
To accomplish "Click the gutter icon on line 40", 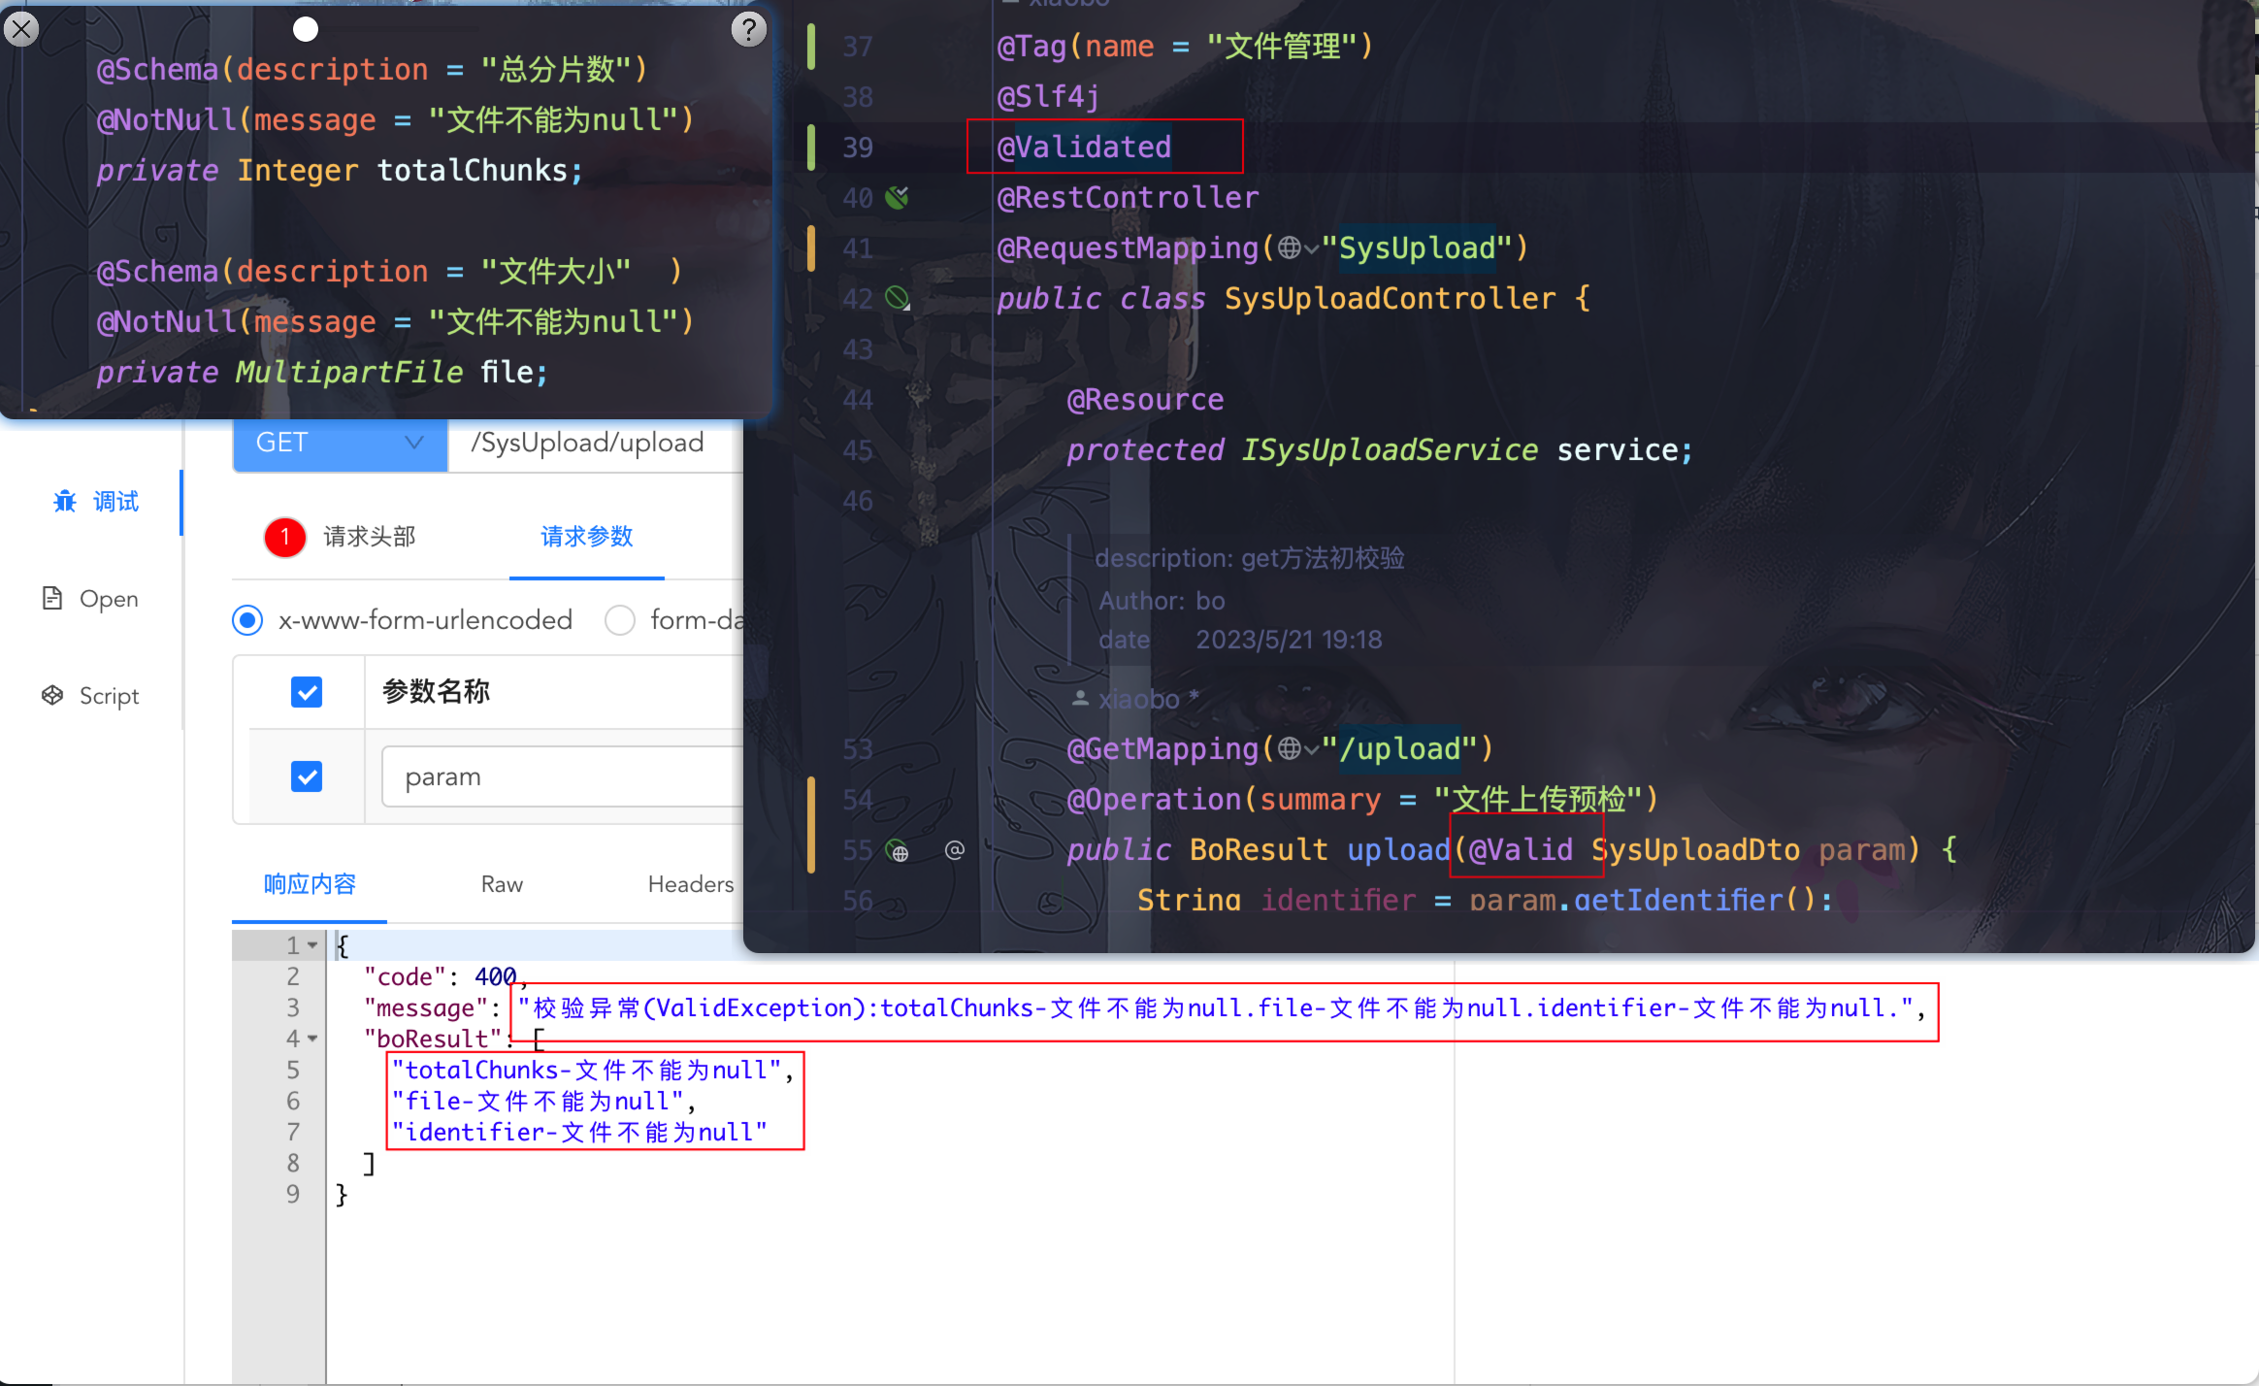I will [898, 198].
